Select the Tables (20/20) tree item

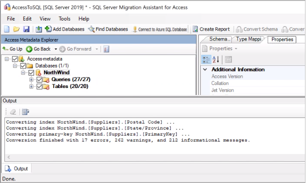click(x=70, y=86)
